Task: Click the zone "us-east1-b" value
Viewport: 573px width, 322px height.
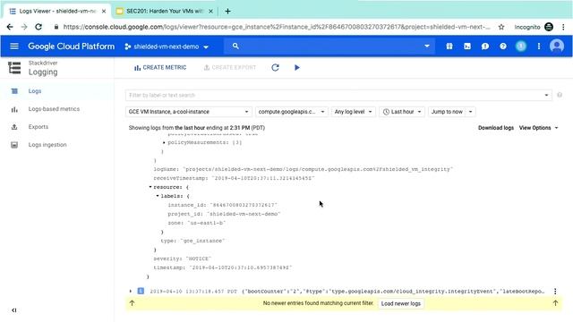Action: pyautogui.click(x=207, y=223)
